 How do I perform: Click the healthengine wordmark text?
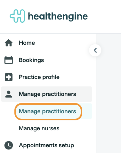point(58,16)
